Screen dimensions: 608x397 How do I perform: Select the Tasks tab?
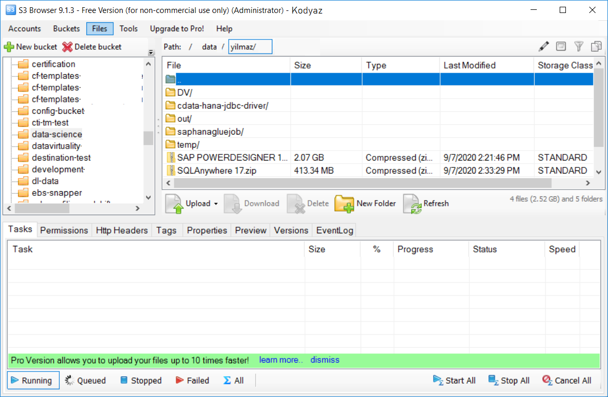(20, 229)
